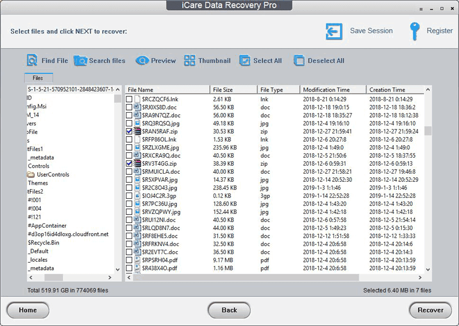459x326 pixels.
Task: Click the $R7PC36U.jpg image icon
Action: 137,203
